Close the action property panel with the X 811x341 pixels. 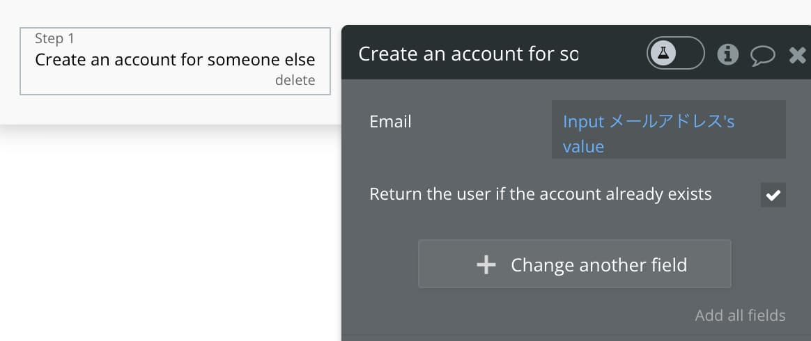(798, 54)
